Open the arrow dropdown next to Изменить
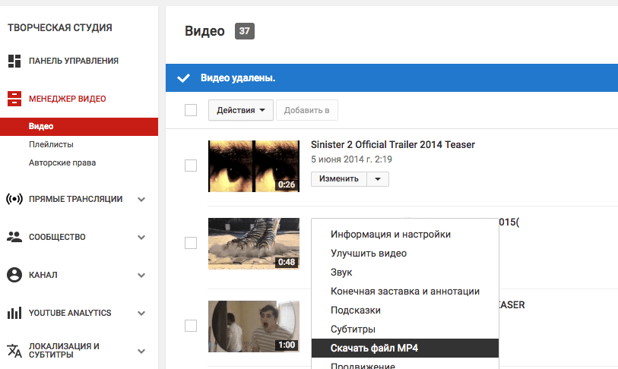This screenshot has width=618, height=369. [x=378, y=179]
